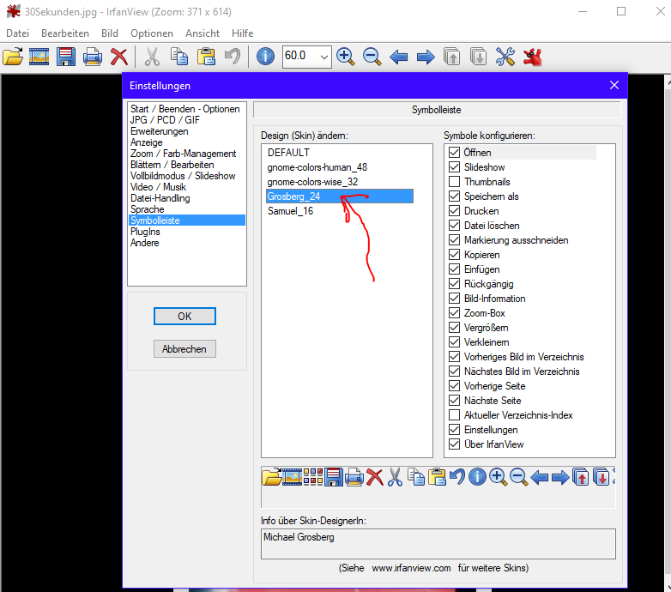Screen dimensions: 671x592
Task: Click floppy save icon in skin preview
Action: coord(334,476)
